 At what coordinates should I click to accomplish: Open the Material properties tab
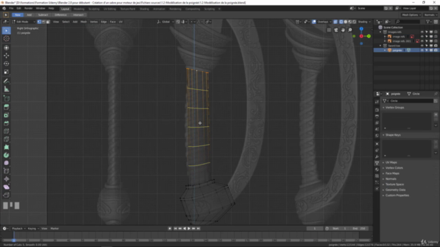[377, 169]
